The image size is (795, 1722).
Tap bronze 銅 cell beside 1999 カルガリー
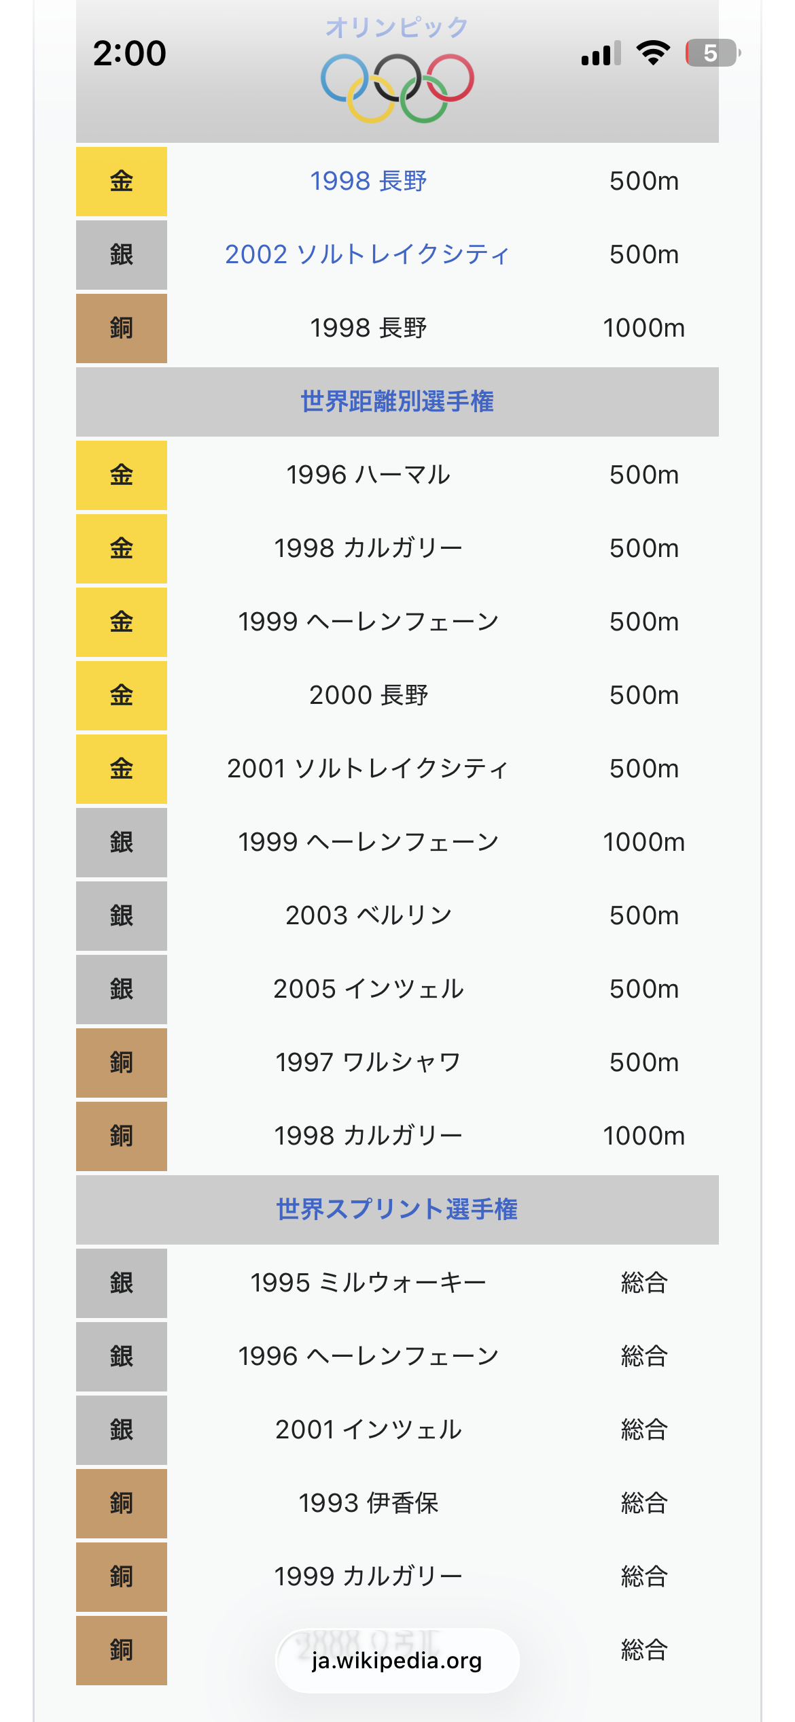click(122, 1576)
